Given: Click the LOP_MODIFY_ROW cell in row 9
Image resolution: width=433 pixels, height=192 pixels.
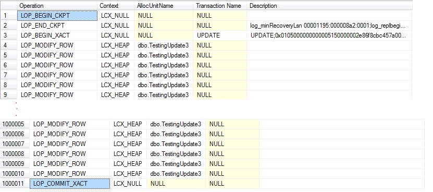Looking at the screenshot, I should 57,95.
